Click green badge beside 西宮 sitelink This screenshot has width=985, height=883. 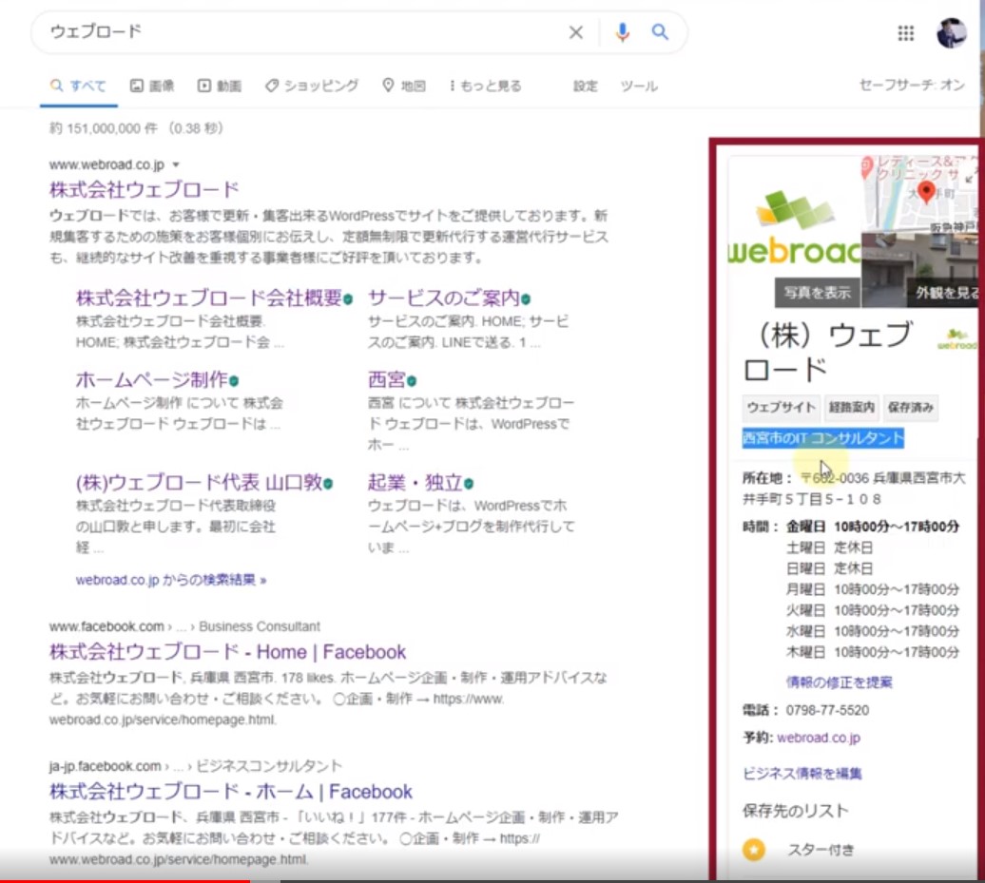pyautogui.click(x=412, y=381)
